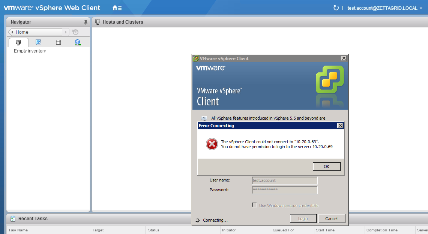Click the Navigator forward arrow
The width and height of the screenshot is (428, 234).
66,32
